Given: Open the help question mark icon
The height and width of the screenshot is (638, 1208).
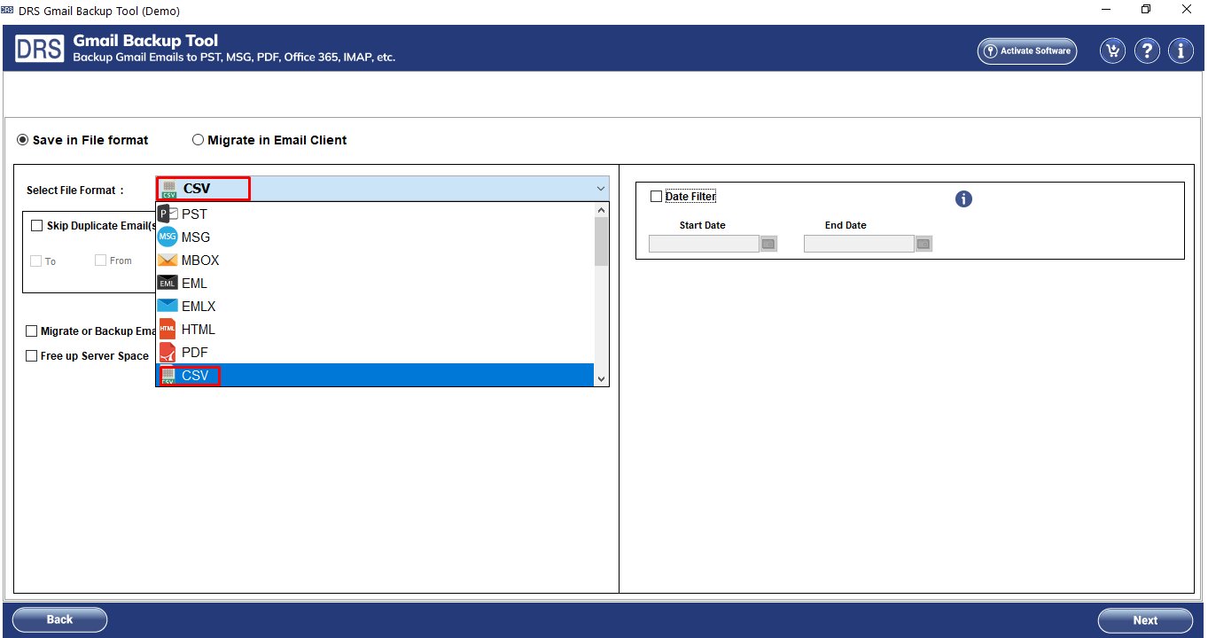Looking at the screenshot, I should pos(1147,51).
